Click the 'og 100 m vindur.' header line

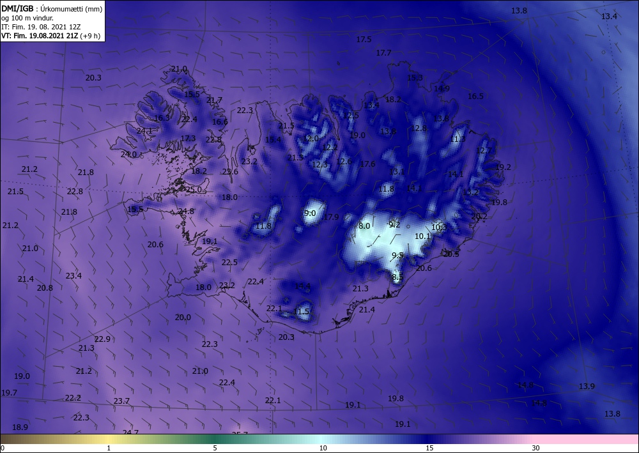[x=27, y=18]
